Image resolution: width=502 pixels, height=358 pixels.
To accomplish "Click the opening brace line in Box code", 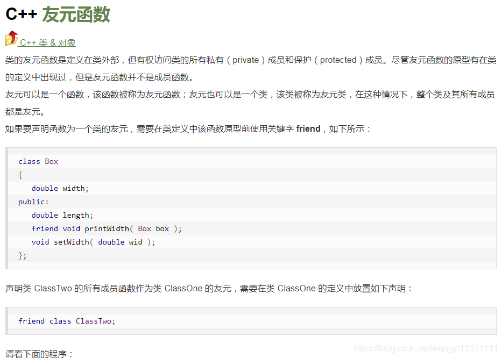I will pos(20,175).
